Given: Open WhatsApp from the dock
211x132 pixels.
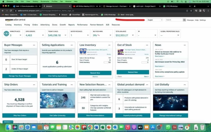Looking at the screenshot, I should [x=168, y=127].
